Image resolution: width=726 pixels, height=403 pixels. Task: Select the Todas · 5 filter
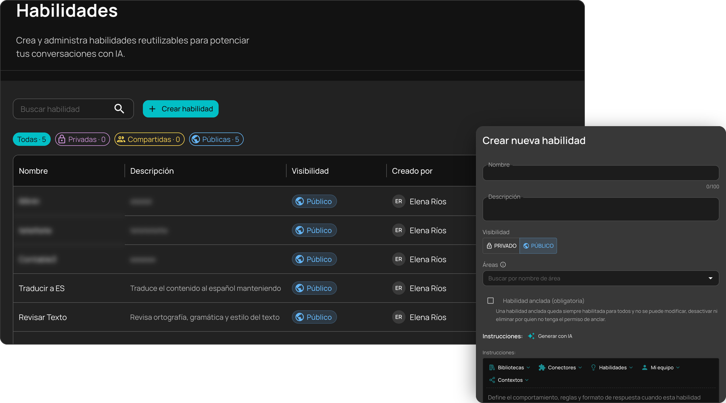point(32,139)
